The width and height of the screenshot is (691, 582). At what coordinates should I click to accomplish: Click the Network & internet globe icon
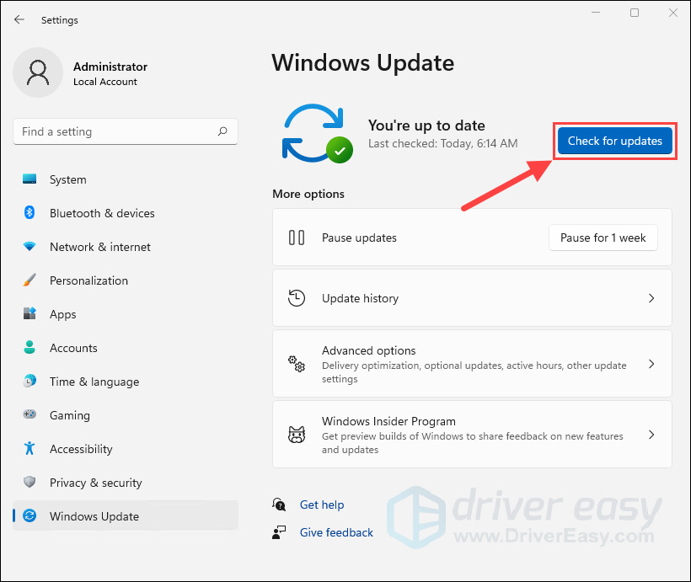pyautogui.click(x=29, y=247)
